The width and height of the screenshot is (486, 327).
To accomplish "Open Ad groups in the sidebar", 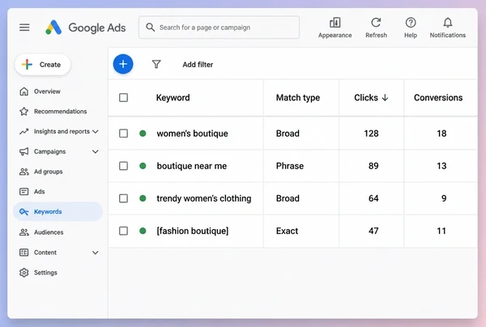I will pyautogui.click(x=49, y=172).
